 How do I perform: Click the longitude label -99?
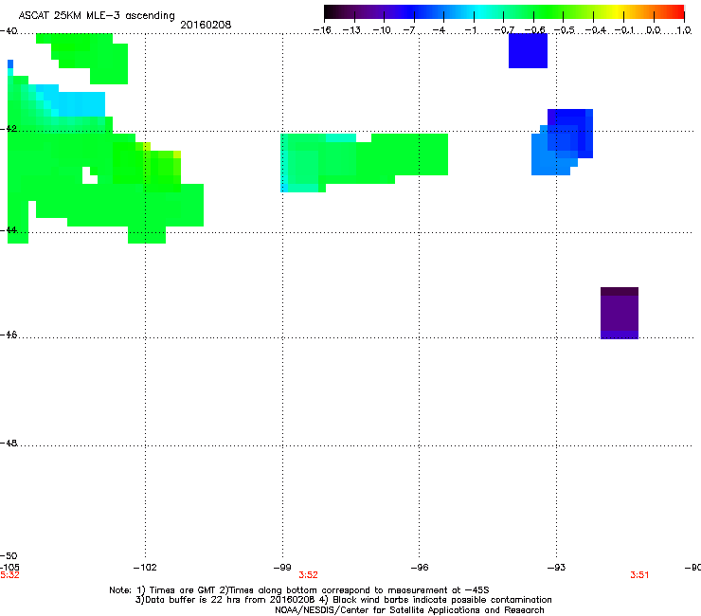tap(282, 568)
